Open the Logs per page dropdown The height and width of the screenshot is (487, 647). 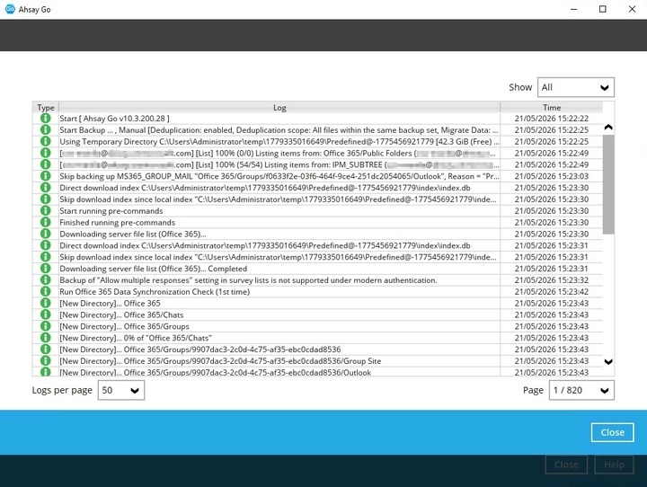pyautogui.click(x=121, y=391)
